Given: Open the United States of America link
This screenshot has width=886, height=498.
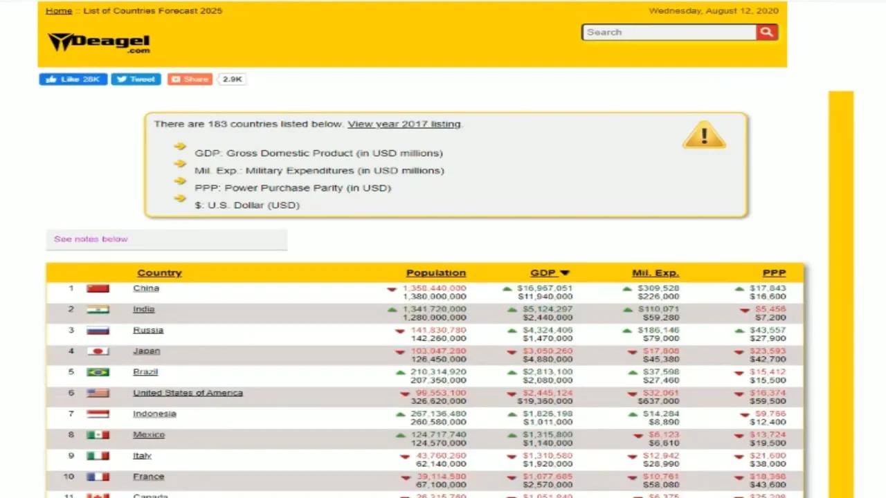Looking at the screenshot, I should (188, 393).
